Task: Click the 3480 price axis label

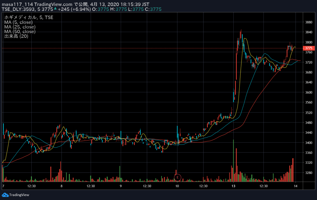Action: tap(309, 122)
